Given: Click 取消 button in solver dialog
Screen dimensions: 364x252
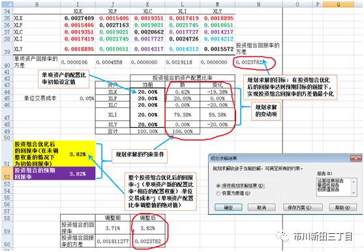Looking at the screenshot, I should [x=262, y=207].
